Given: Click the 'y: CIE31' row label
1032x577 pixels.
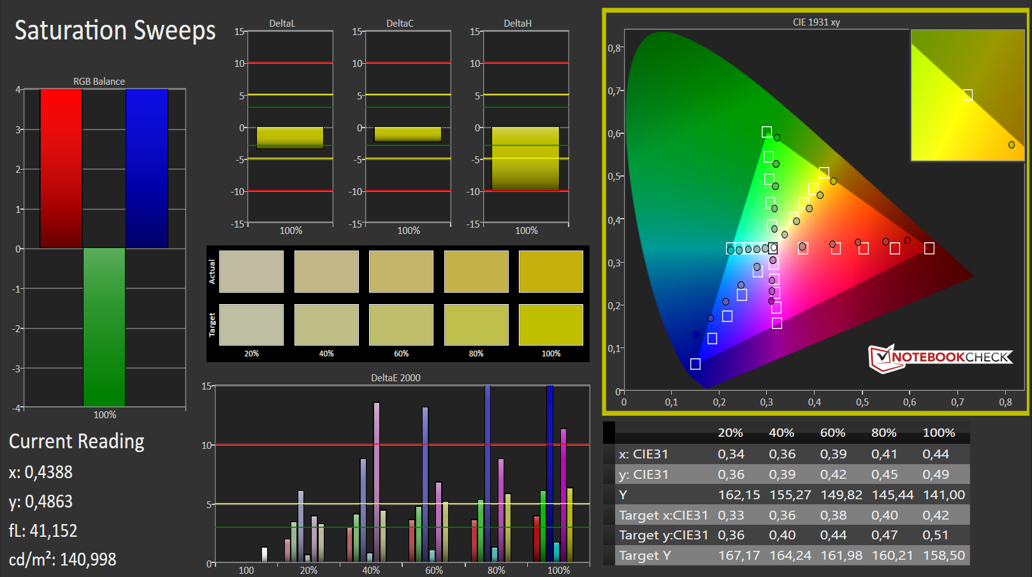Looking at the screenshot, I should tap(643, 474).
